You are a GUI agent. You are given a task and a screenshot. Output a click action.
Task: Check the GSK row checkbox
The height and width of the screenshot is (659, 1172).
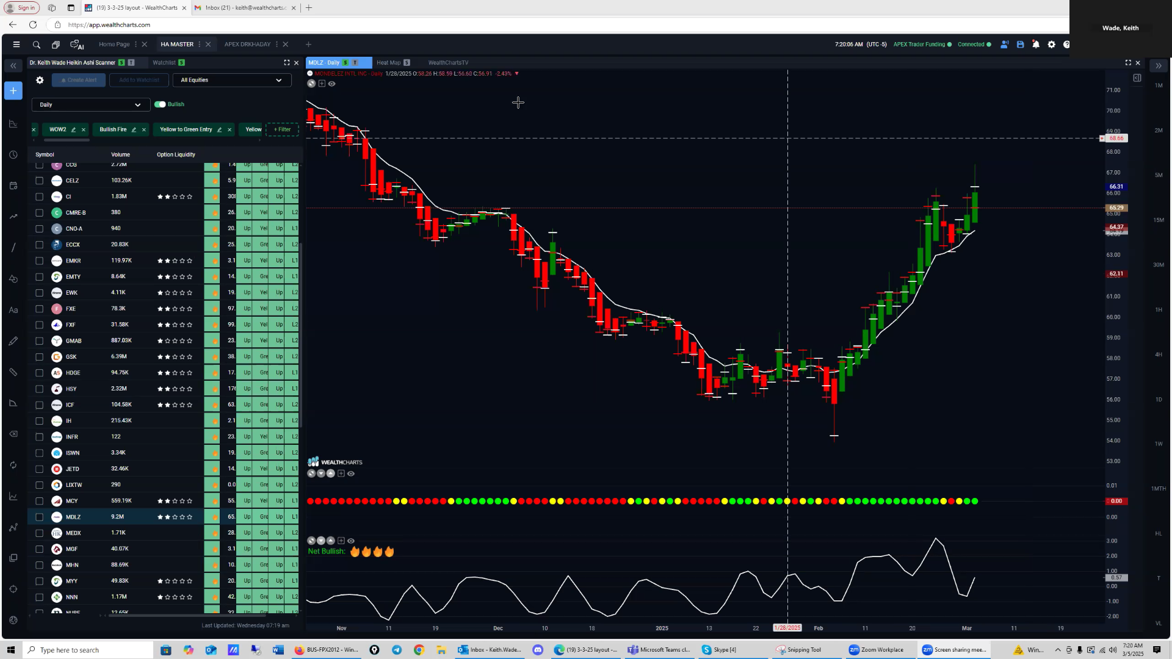pyautogui.click(x=40, y=357)
